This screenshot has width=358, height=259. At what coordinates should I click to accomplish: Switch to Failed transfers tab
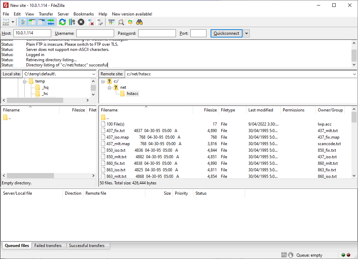(x=48, y=246)
